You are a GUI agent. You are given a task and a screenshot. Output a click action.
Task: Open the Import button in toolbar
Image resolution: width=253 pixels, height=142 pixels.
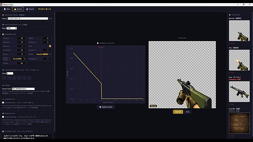tap(18, 9)
